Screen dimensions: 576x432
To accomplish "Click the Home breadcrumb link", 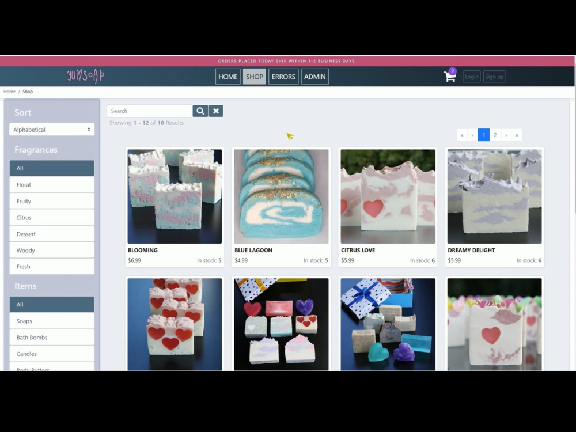I will (10, 92).
